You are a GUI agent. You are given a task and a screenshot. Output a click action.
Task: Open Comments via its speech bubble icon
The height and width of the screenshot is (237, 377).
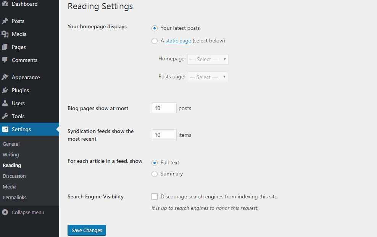pyautogui.click(x=5, y=60)
